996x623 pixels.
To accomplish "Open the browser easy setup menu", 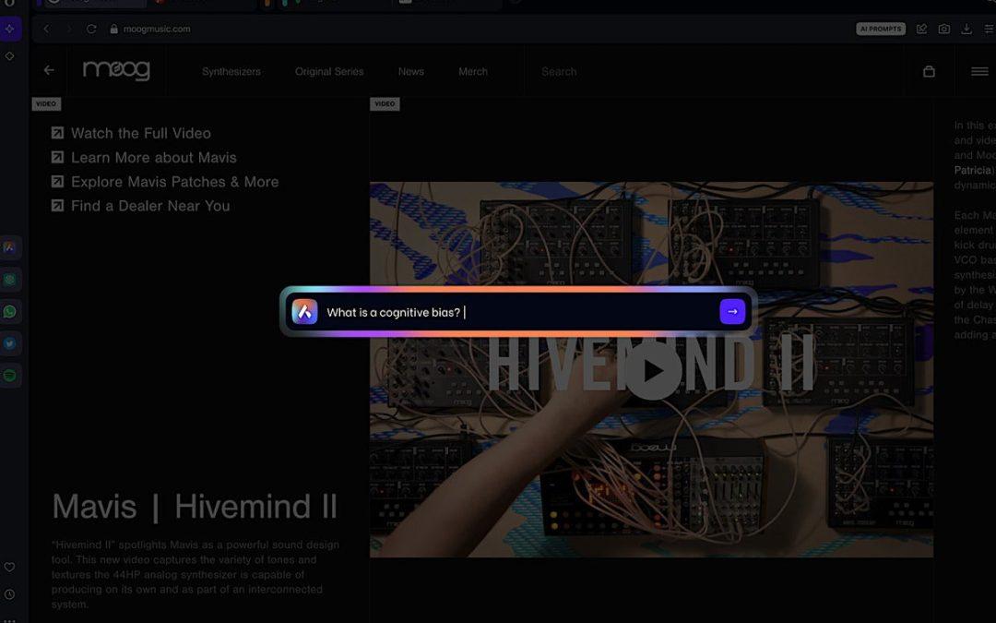I will click(989, 29).
